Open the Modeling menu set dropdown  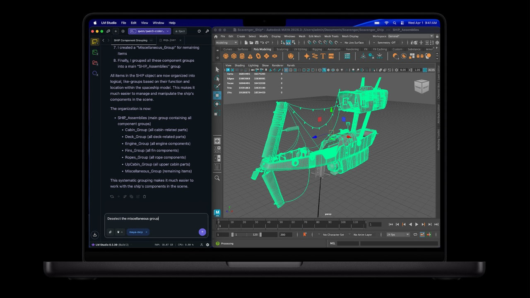point(226,43)
